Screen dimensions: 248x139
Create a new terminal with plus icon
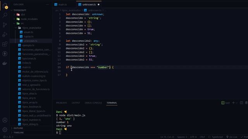233,103
